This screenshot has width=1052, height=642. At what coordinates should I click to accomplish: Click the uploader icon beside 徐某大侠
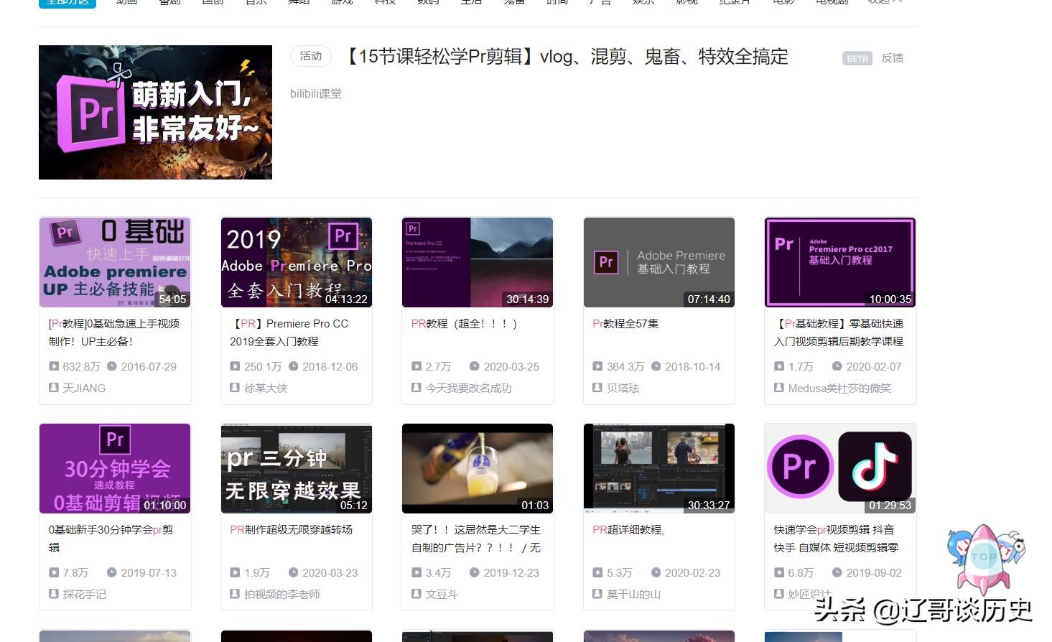[x=235, y=388]
